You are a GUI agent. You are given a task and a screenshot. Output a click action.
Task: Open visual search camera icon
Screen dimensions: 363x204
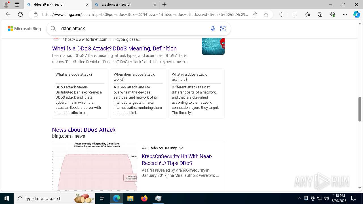[223, 28]
